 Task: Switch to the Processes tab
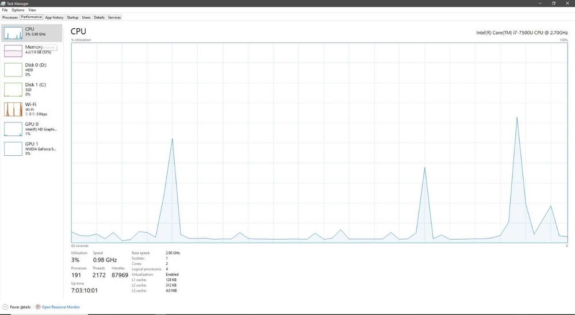(x=10, y=17)
